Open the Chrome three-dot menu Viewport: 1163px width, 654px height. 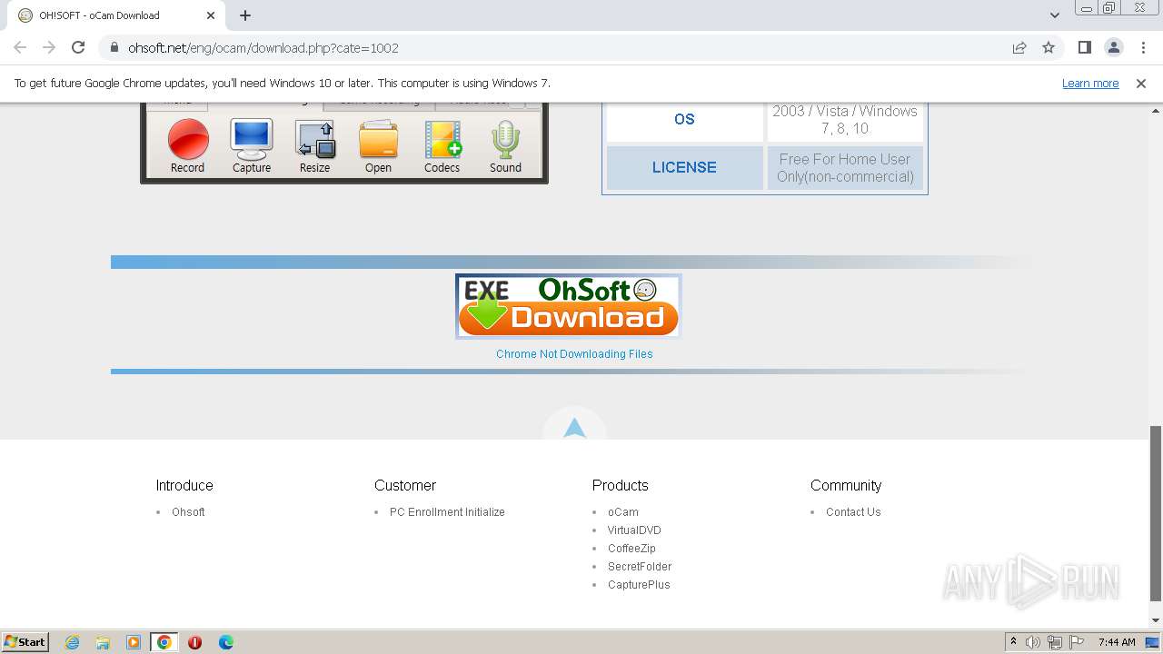click(x=1143, y=48)
